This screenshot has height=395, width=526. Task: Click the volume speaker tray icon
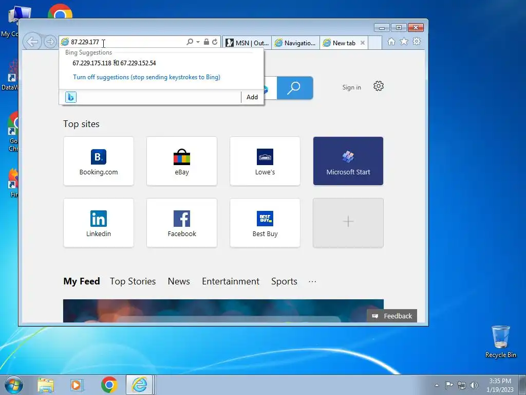474,385
